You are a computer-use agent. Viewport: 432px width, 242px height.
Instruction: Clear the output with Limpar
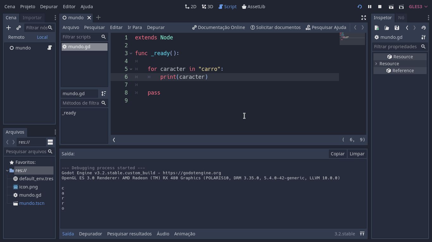click(x=357, y=154)
